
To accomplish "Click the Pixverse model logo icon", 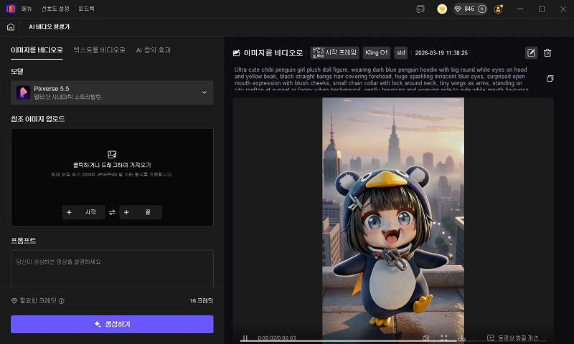I will point(23,92).
